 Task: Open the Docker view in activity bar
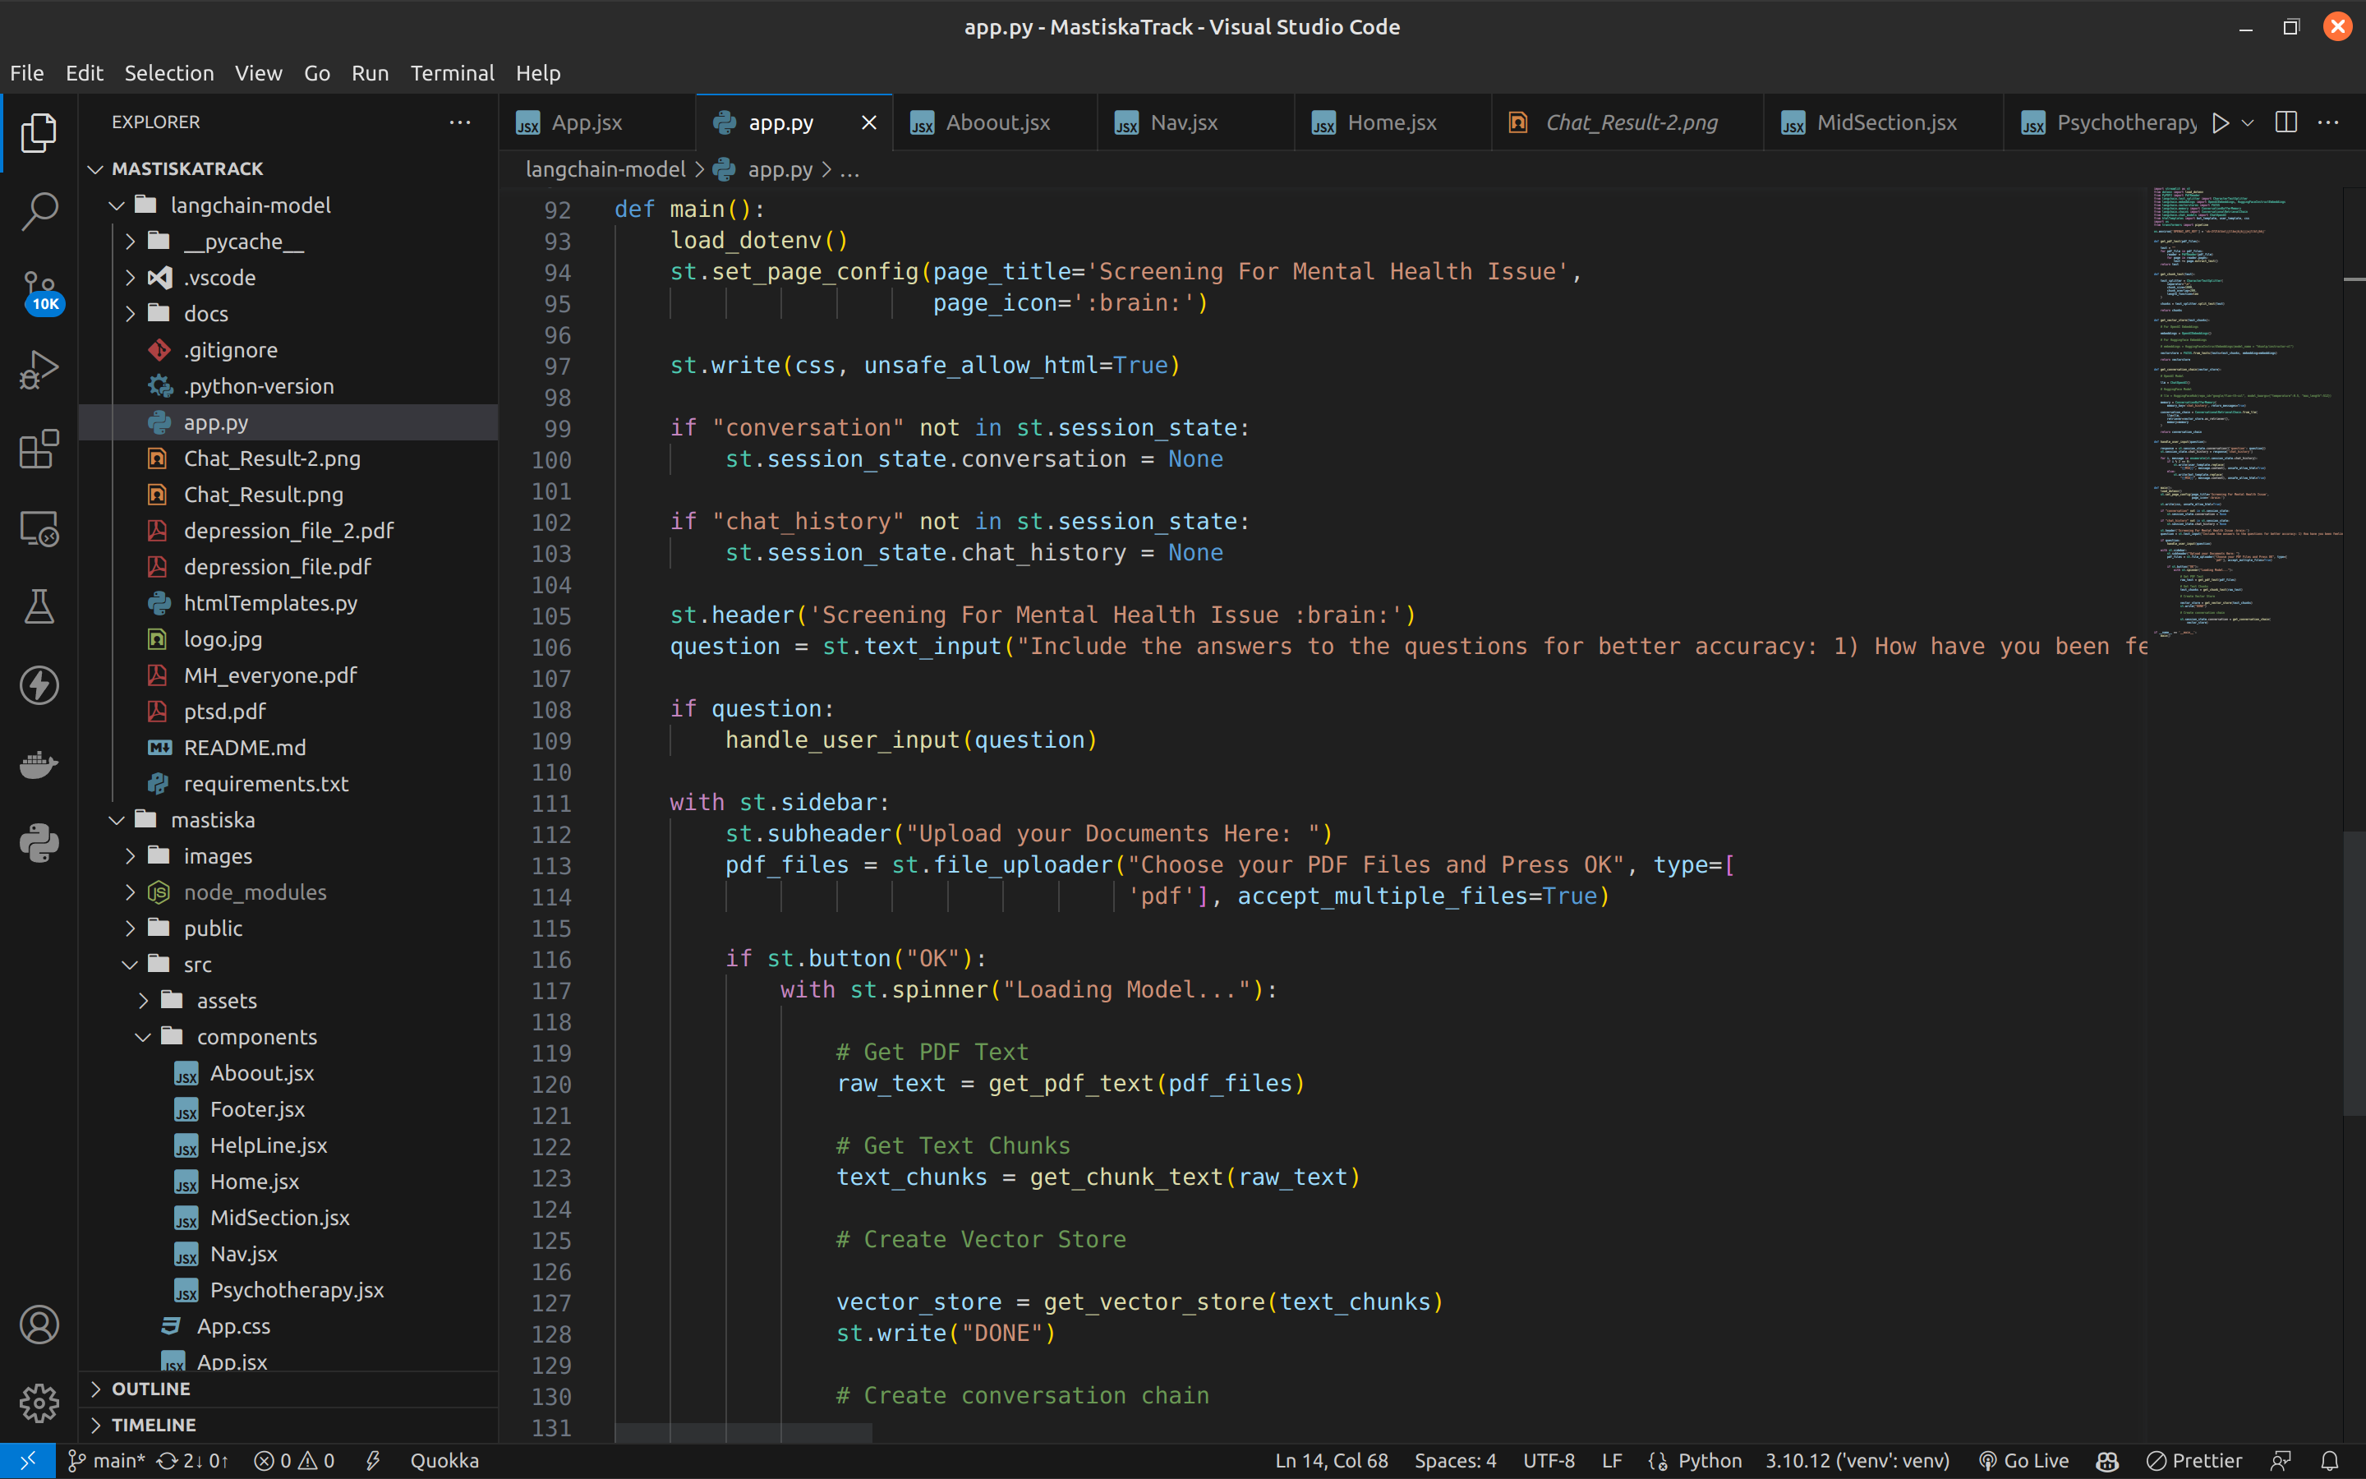point(39,765)
